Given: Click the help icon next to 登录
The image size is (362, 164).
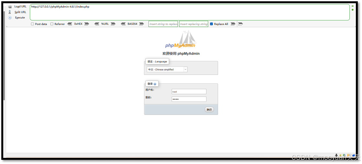Looking at the screenshot, I should click(x=155, y=84).
